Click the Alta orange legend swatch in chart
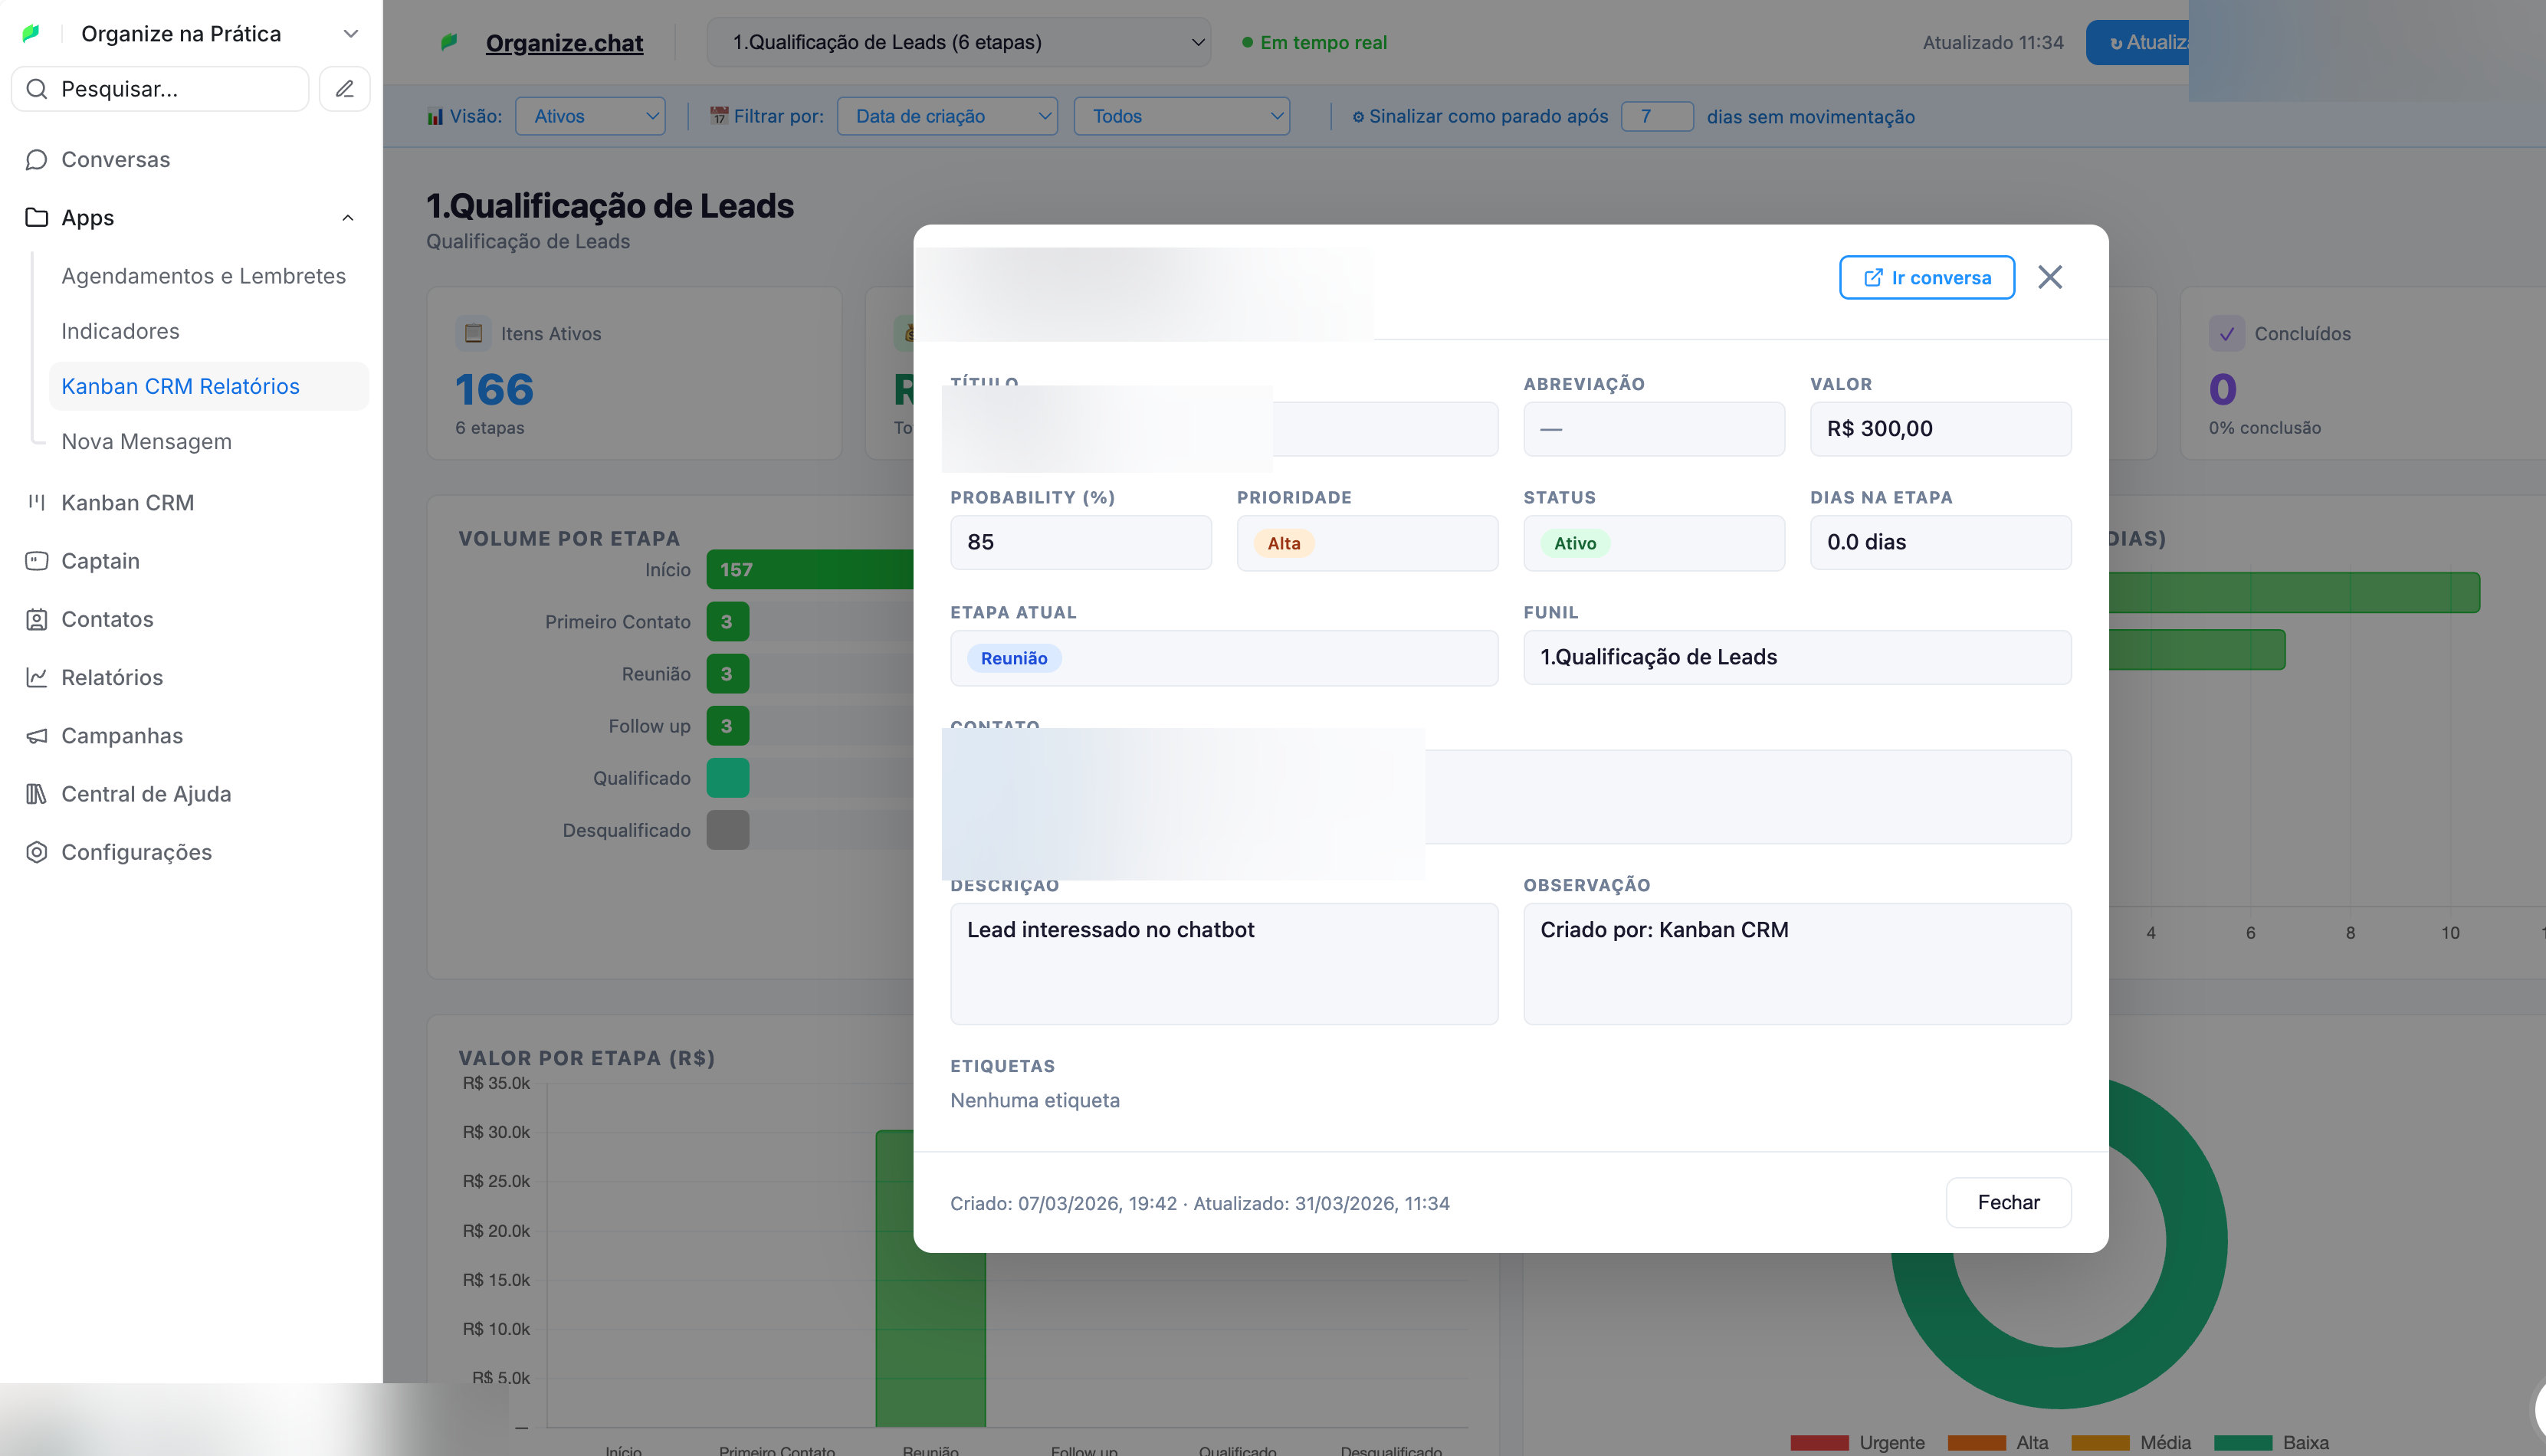2546x1456 pixels. [x=1976, y=1443]
